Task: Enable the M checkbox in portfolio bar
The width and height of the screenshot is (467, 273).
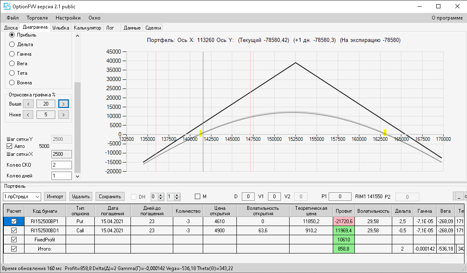Action: click(x=197, y=196)
